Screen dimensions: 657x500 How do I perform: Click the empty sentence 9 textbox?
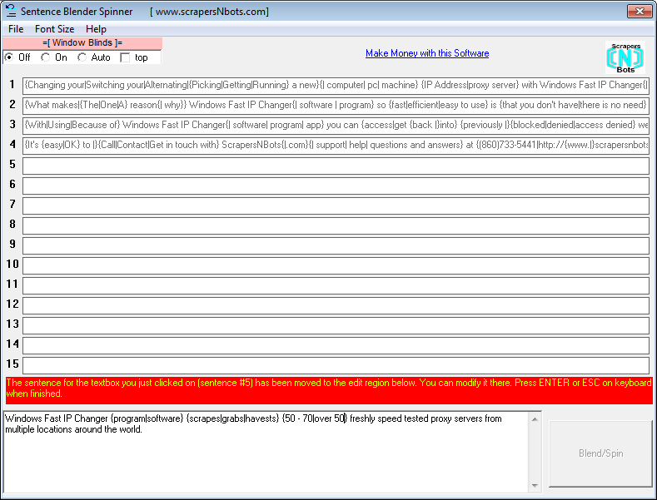(336, 245)
